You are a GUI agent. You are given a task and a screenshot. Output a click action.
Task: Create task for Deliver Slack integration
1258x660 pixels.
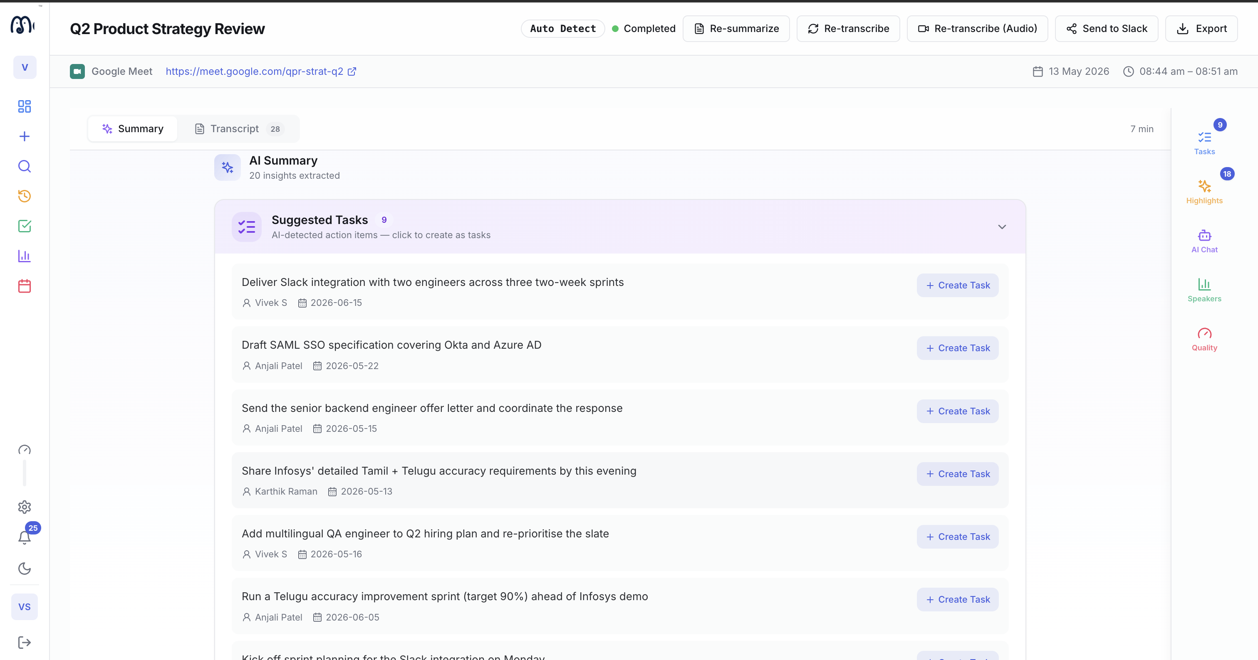[x=958, y=286]
